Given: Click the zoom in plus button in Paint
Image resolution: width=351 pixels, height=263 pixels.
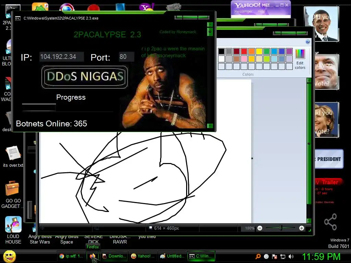Looking at the screenshot, I should tap(302, 228).
